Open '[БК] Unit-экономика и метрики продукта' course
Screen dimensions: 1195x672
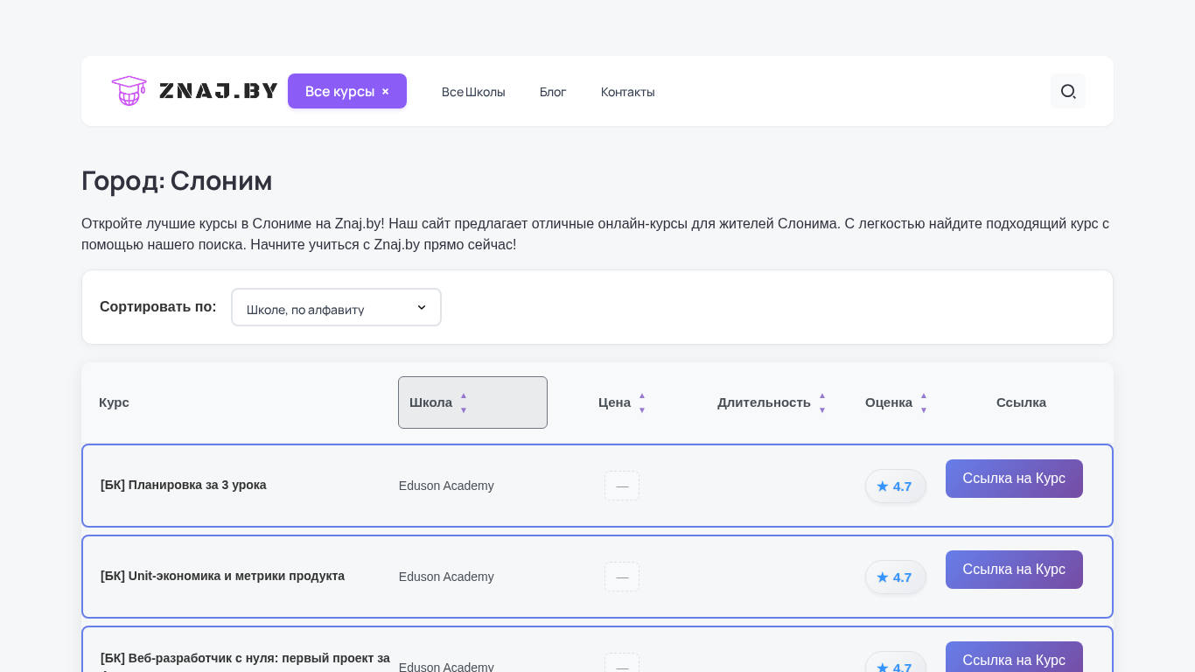point(222,576)
